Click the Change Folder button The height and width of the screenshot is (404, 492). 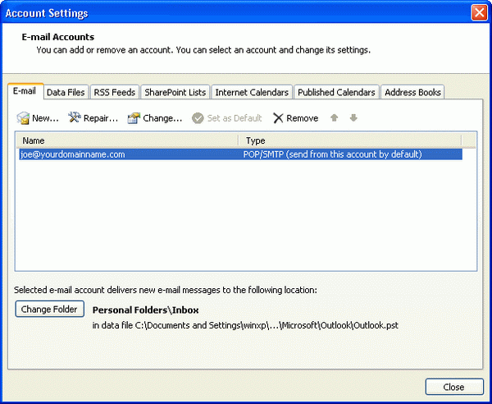click(50, 310)
